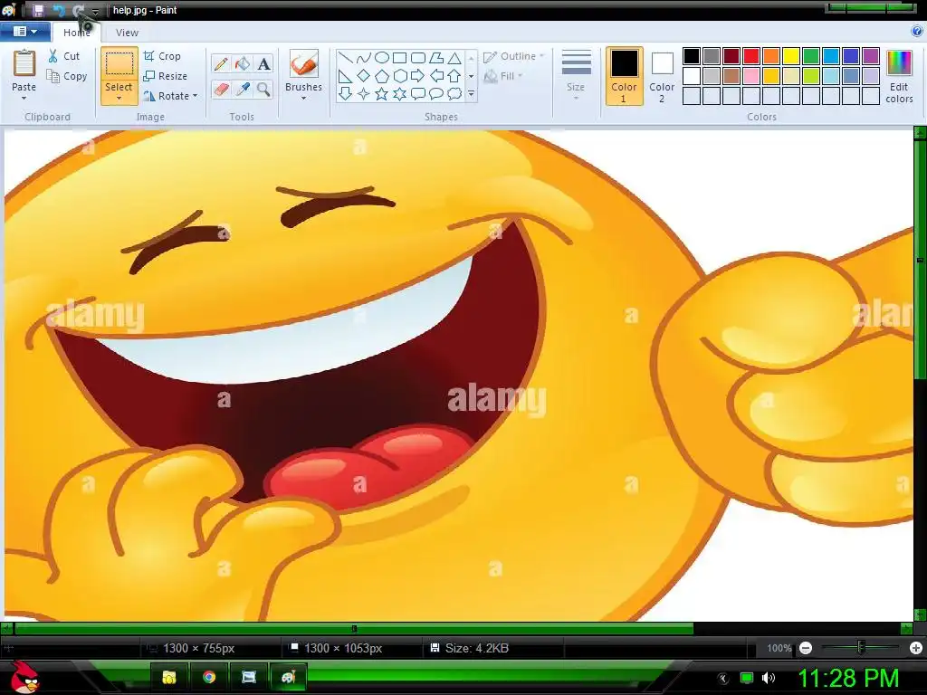927x695 pixels.
Task: Click the horizontal scrollbar
Action: click(354, 629)
